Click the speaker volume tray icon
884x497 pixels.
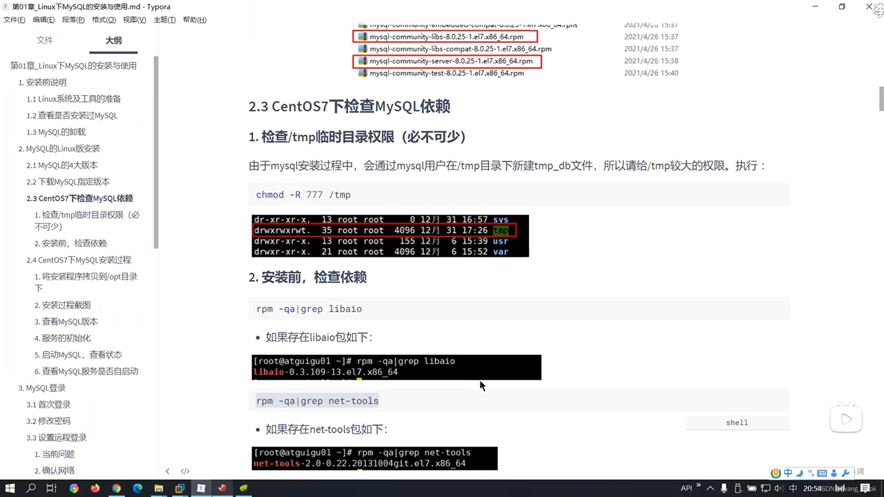(778, 488)
